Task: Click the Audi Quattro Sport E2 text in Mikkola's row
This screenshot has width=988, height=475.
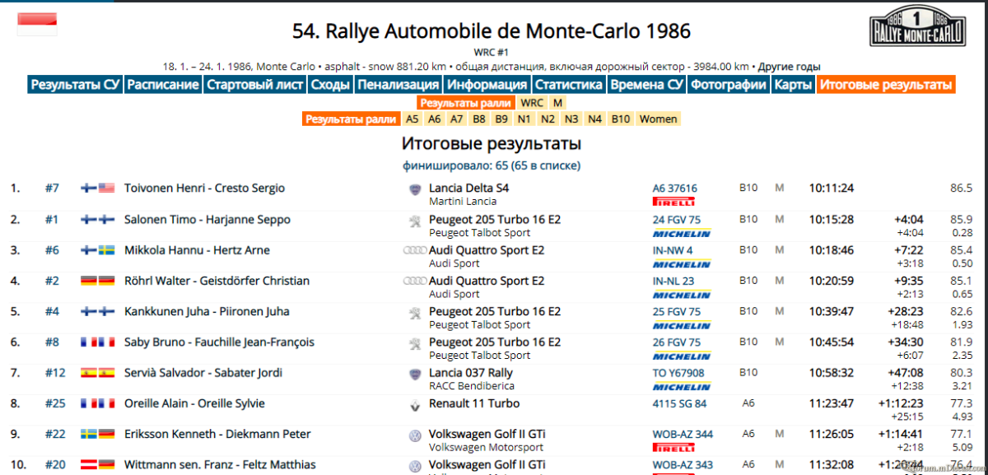Action: coord(487,250)
